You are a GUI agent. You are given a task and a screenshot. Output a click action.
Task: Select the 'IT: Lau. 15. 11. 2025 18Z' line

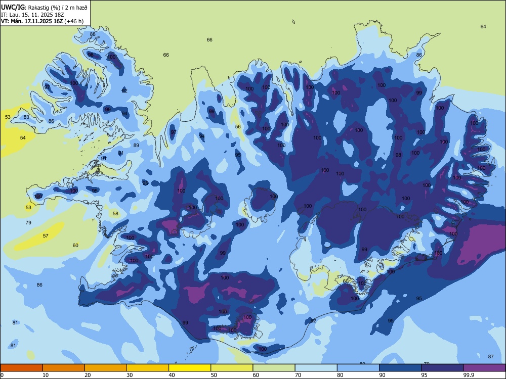click(x=32, y=15)
